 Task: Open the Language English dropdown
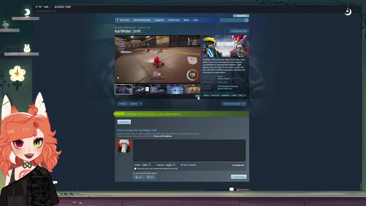coord(170,165)
